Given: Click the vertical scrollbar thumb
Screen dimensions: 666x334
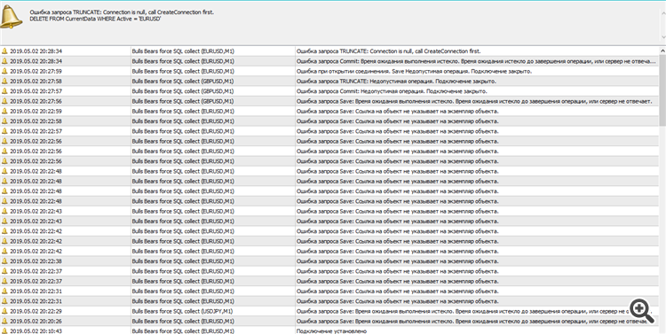Looking at the screenshot, I should 662,89.
